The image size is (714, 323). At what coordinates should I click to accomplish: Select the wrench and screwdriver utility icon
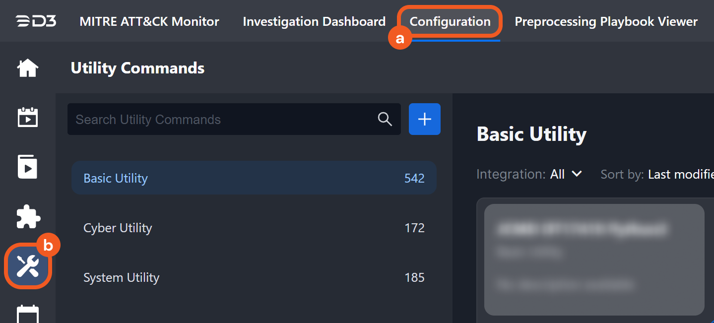point(28,266)
